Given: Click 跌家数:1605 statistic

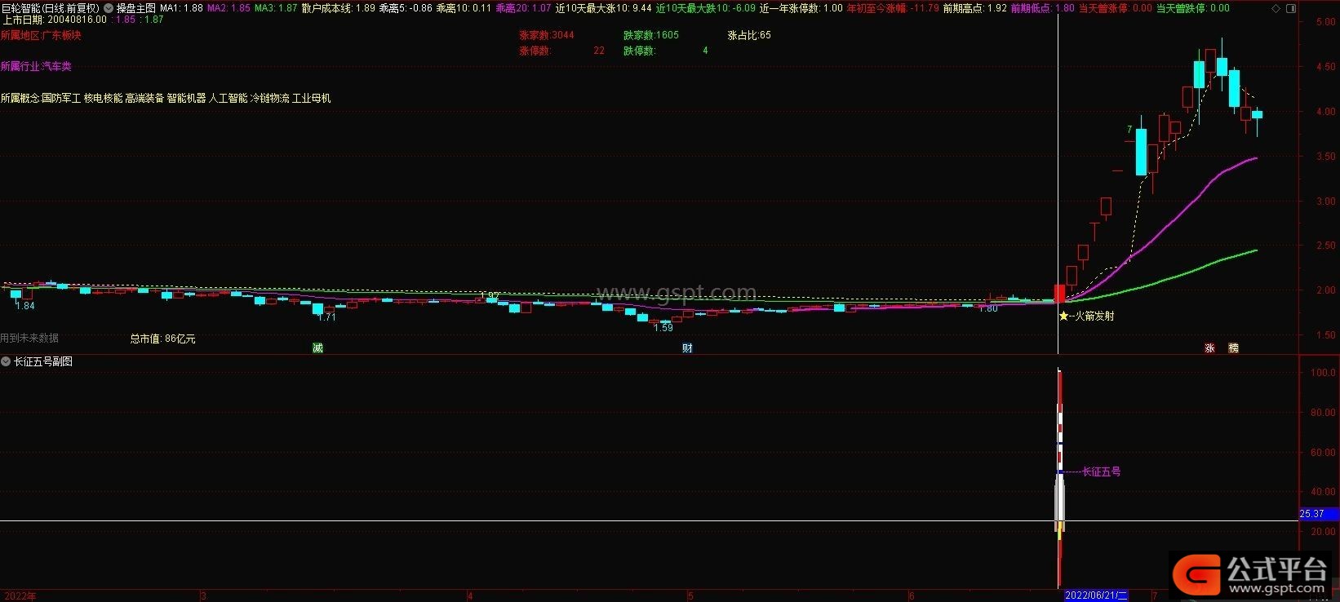Looking at the screenshot, I should [x=651, y=35].
